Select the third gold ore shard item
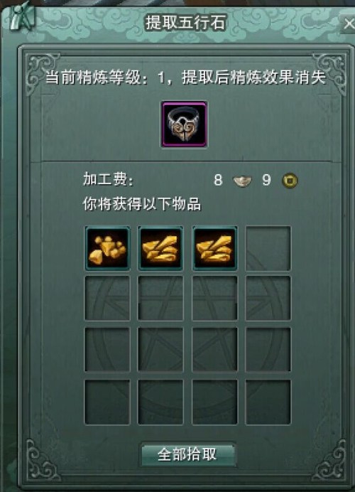Screen dimensions: 355x492 [214, 248]
